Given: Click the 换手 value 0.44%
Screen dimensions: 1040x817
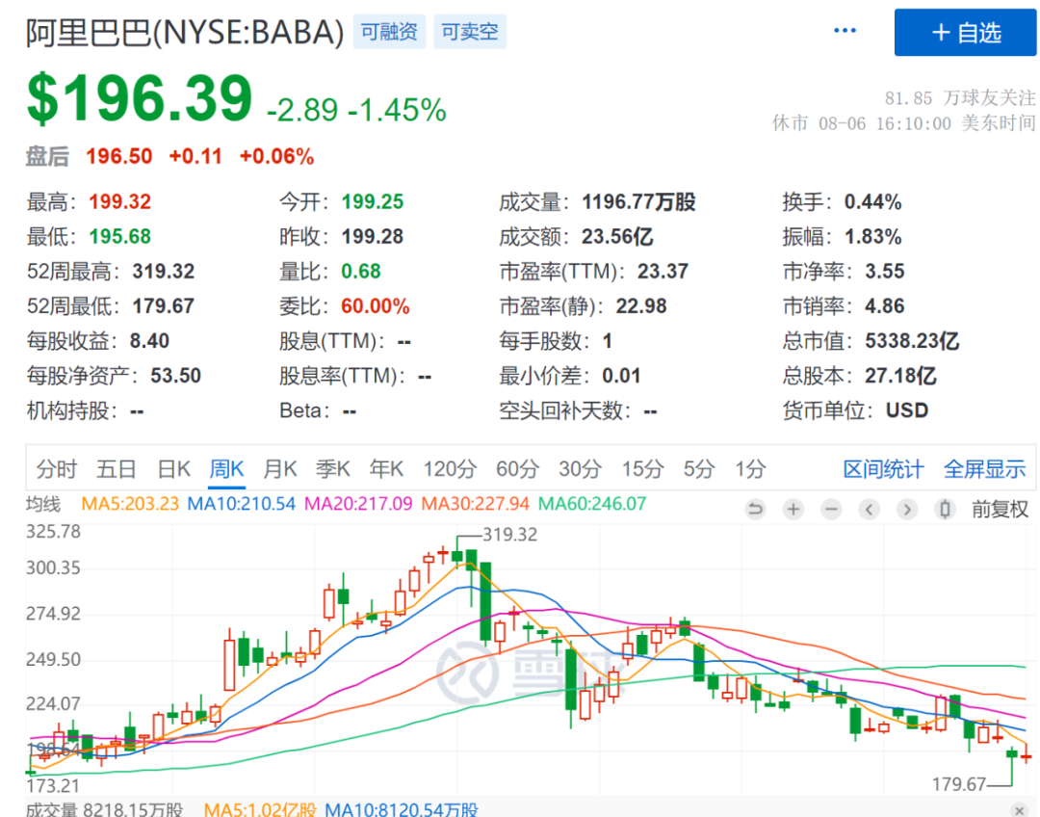Looking at the screenshot, I should coord(872,201).
